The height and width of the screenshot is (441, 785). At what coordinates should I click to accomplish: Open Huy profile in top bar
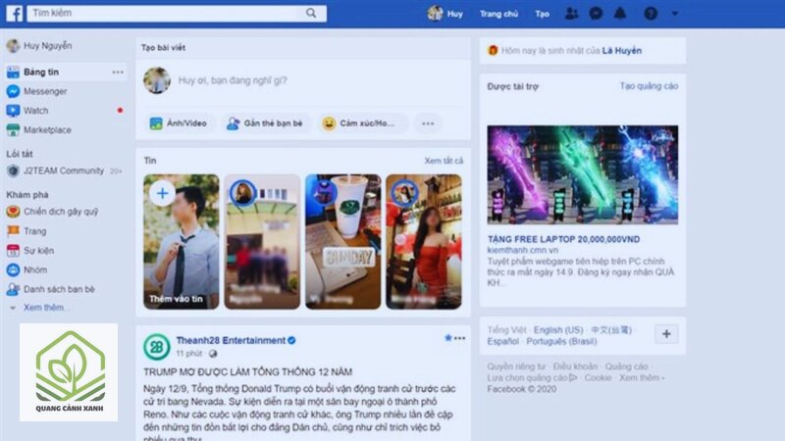(x=445, y=14)
